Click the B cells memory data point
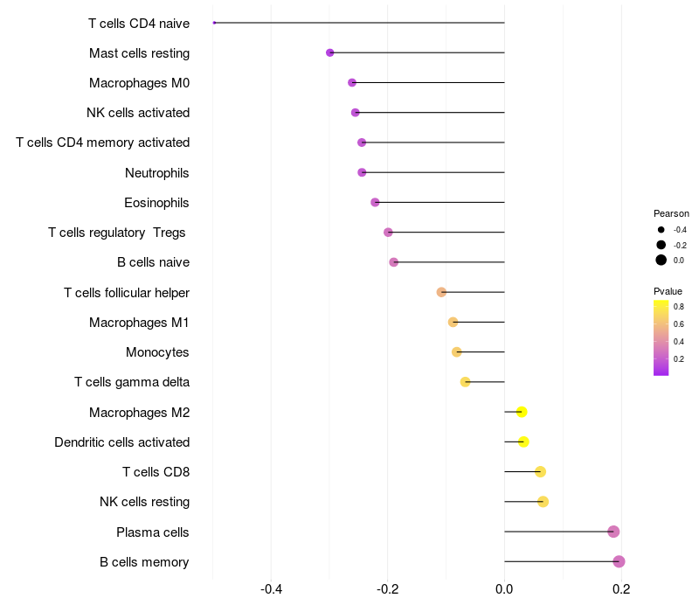Viewport: 699px width, 612px height. pos(619,561)
